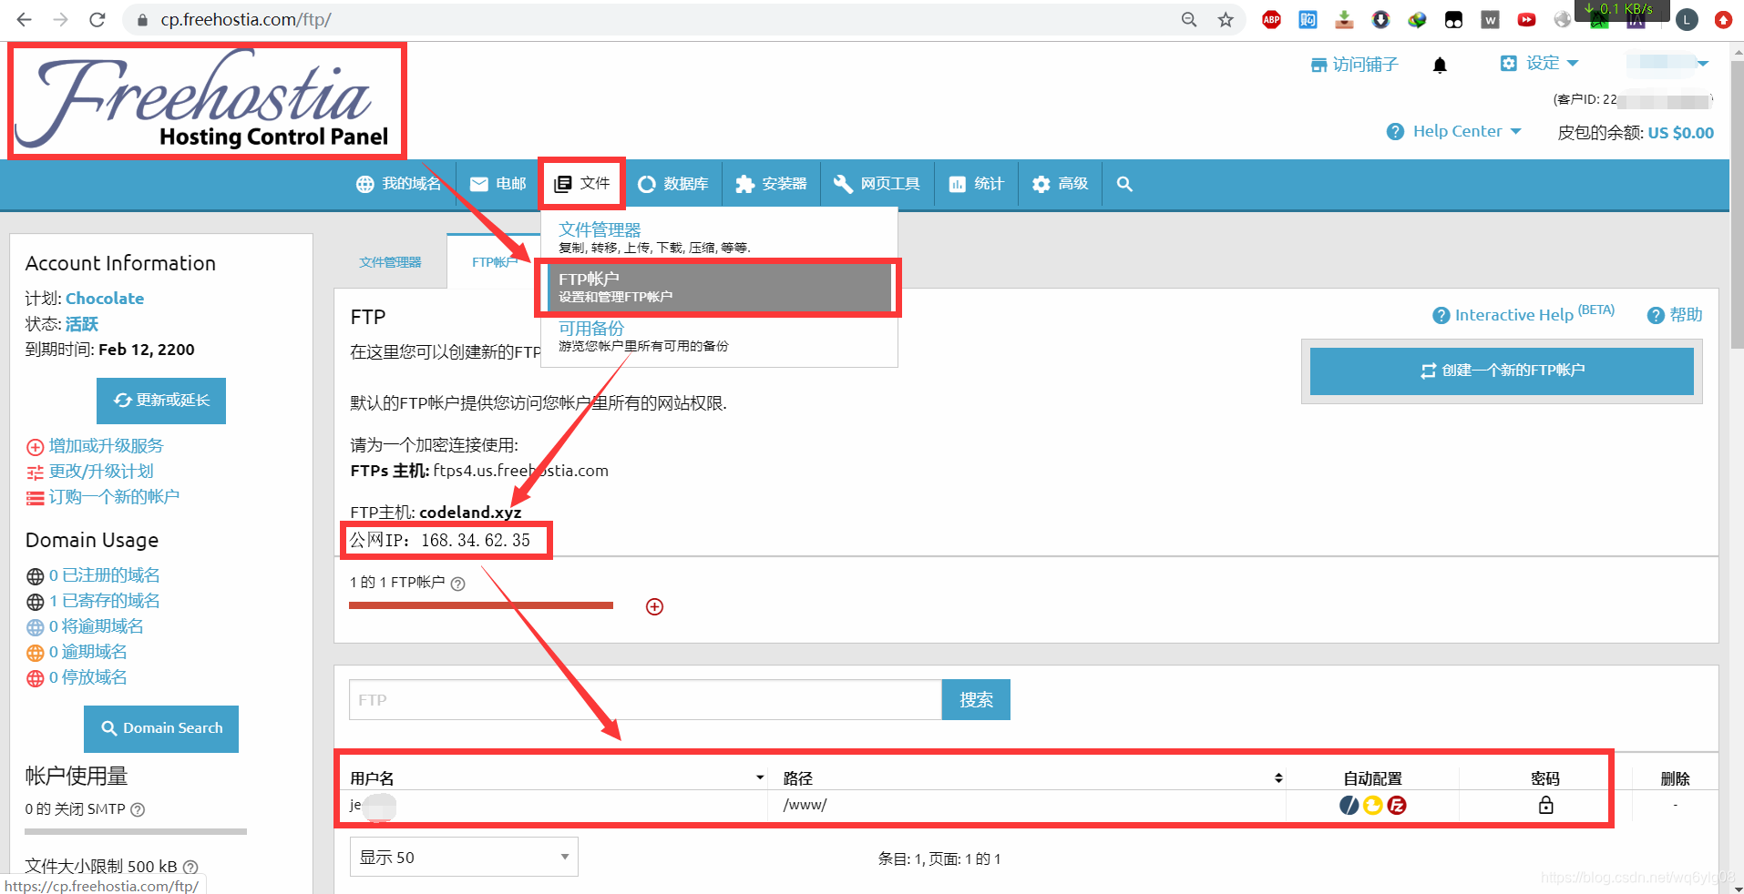Open 统计 menu
Screen dimensions: 1744x894
[x=976, y=184]
